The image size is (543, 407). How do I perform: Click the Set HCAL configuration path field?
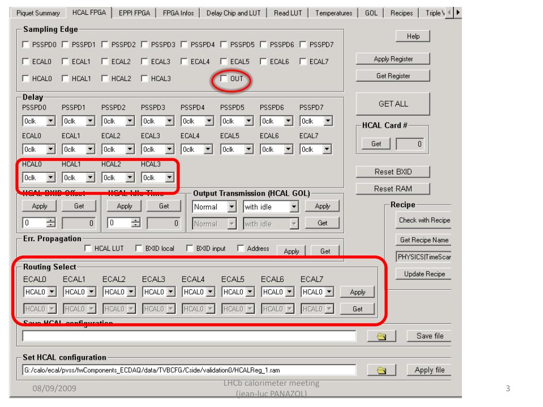coord(188,370)
